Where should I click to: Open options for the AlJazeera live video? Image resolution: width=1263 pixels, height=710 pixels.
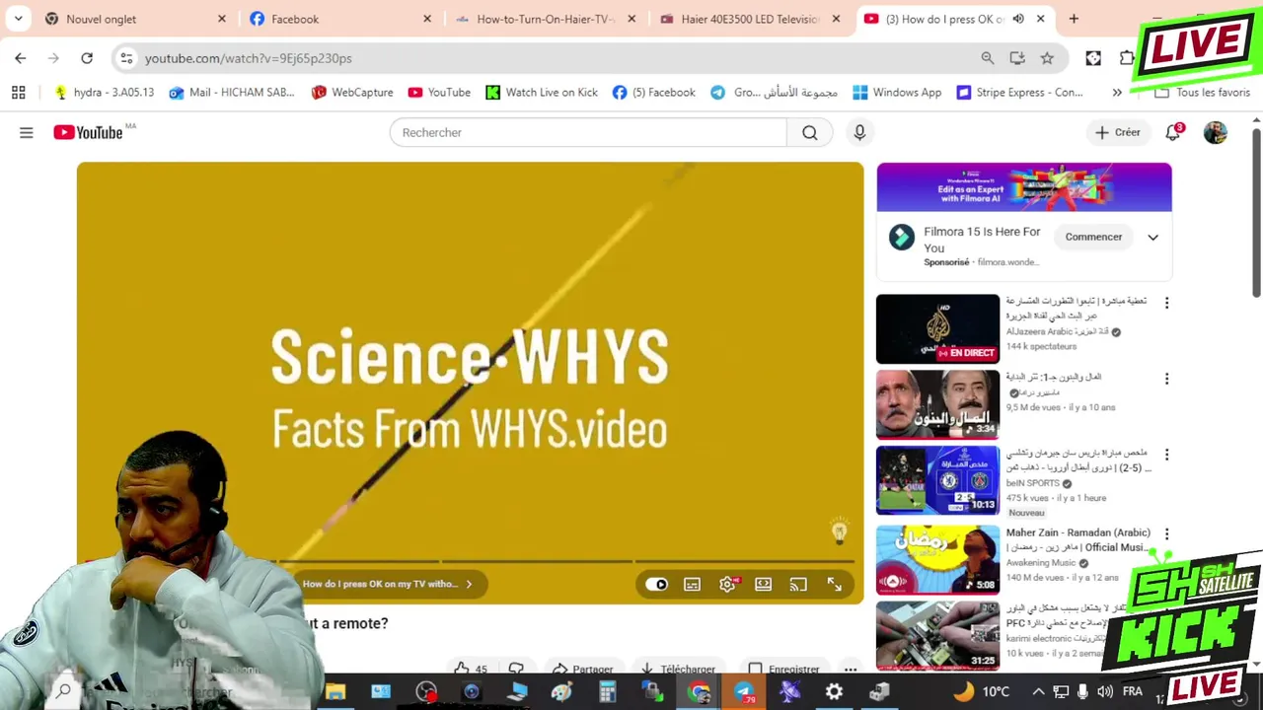[x=1166, y=303]
